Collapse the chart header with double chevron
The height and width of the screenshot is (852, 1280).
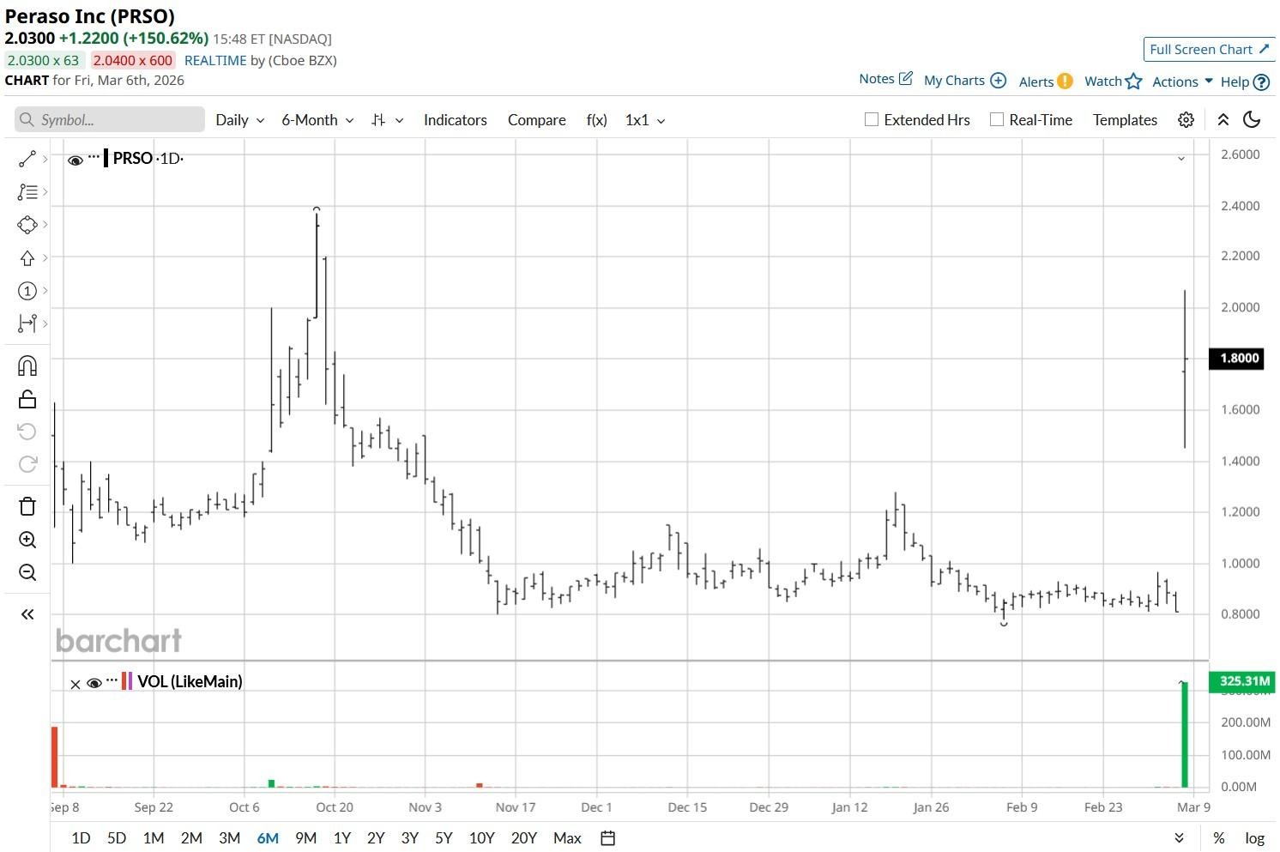click(x=1223, y=120)
